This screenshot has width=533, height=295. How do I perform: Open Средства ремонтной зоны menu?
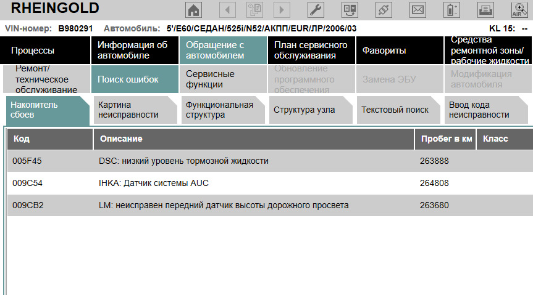489,50
